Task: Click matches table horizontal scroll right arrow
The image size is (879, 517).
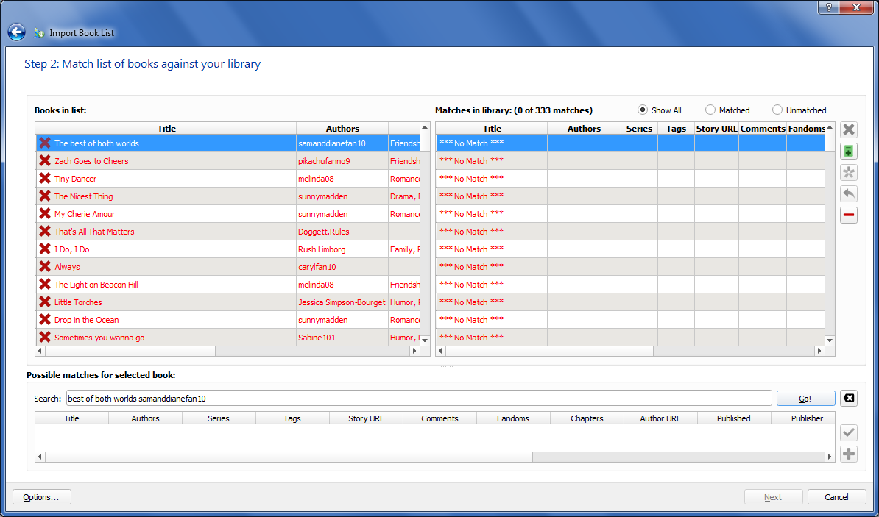Action: [819, 352]
